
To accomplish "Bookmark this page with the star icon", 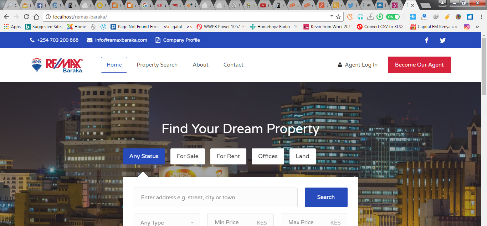I will [x=338, y=17].
